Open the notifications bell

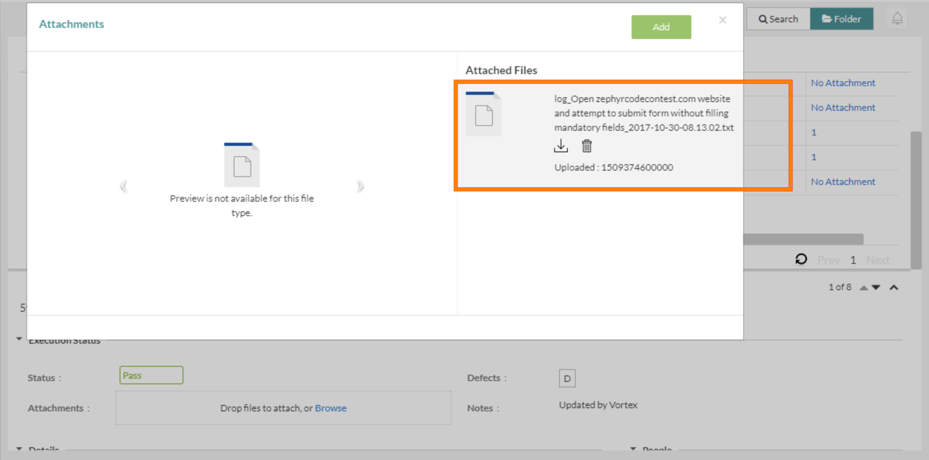[x=897, y=19]
